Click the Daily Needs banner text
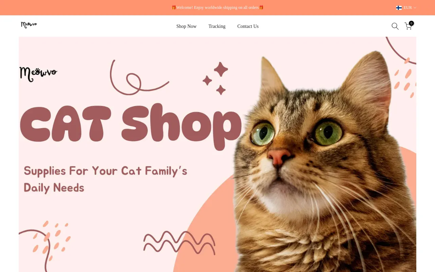The image size is (435, 272). pos(54,188)
